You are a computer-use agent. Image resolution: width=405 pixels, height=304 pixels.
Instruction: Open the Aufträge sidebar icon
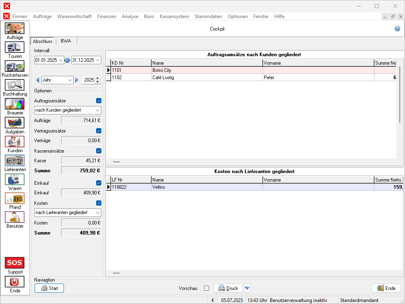point(14,29)
